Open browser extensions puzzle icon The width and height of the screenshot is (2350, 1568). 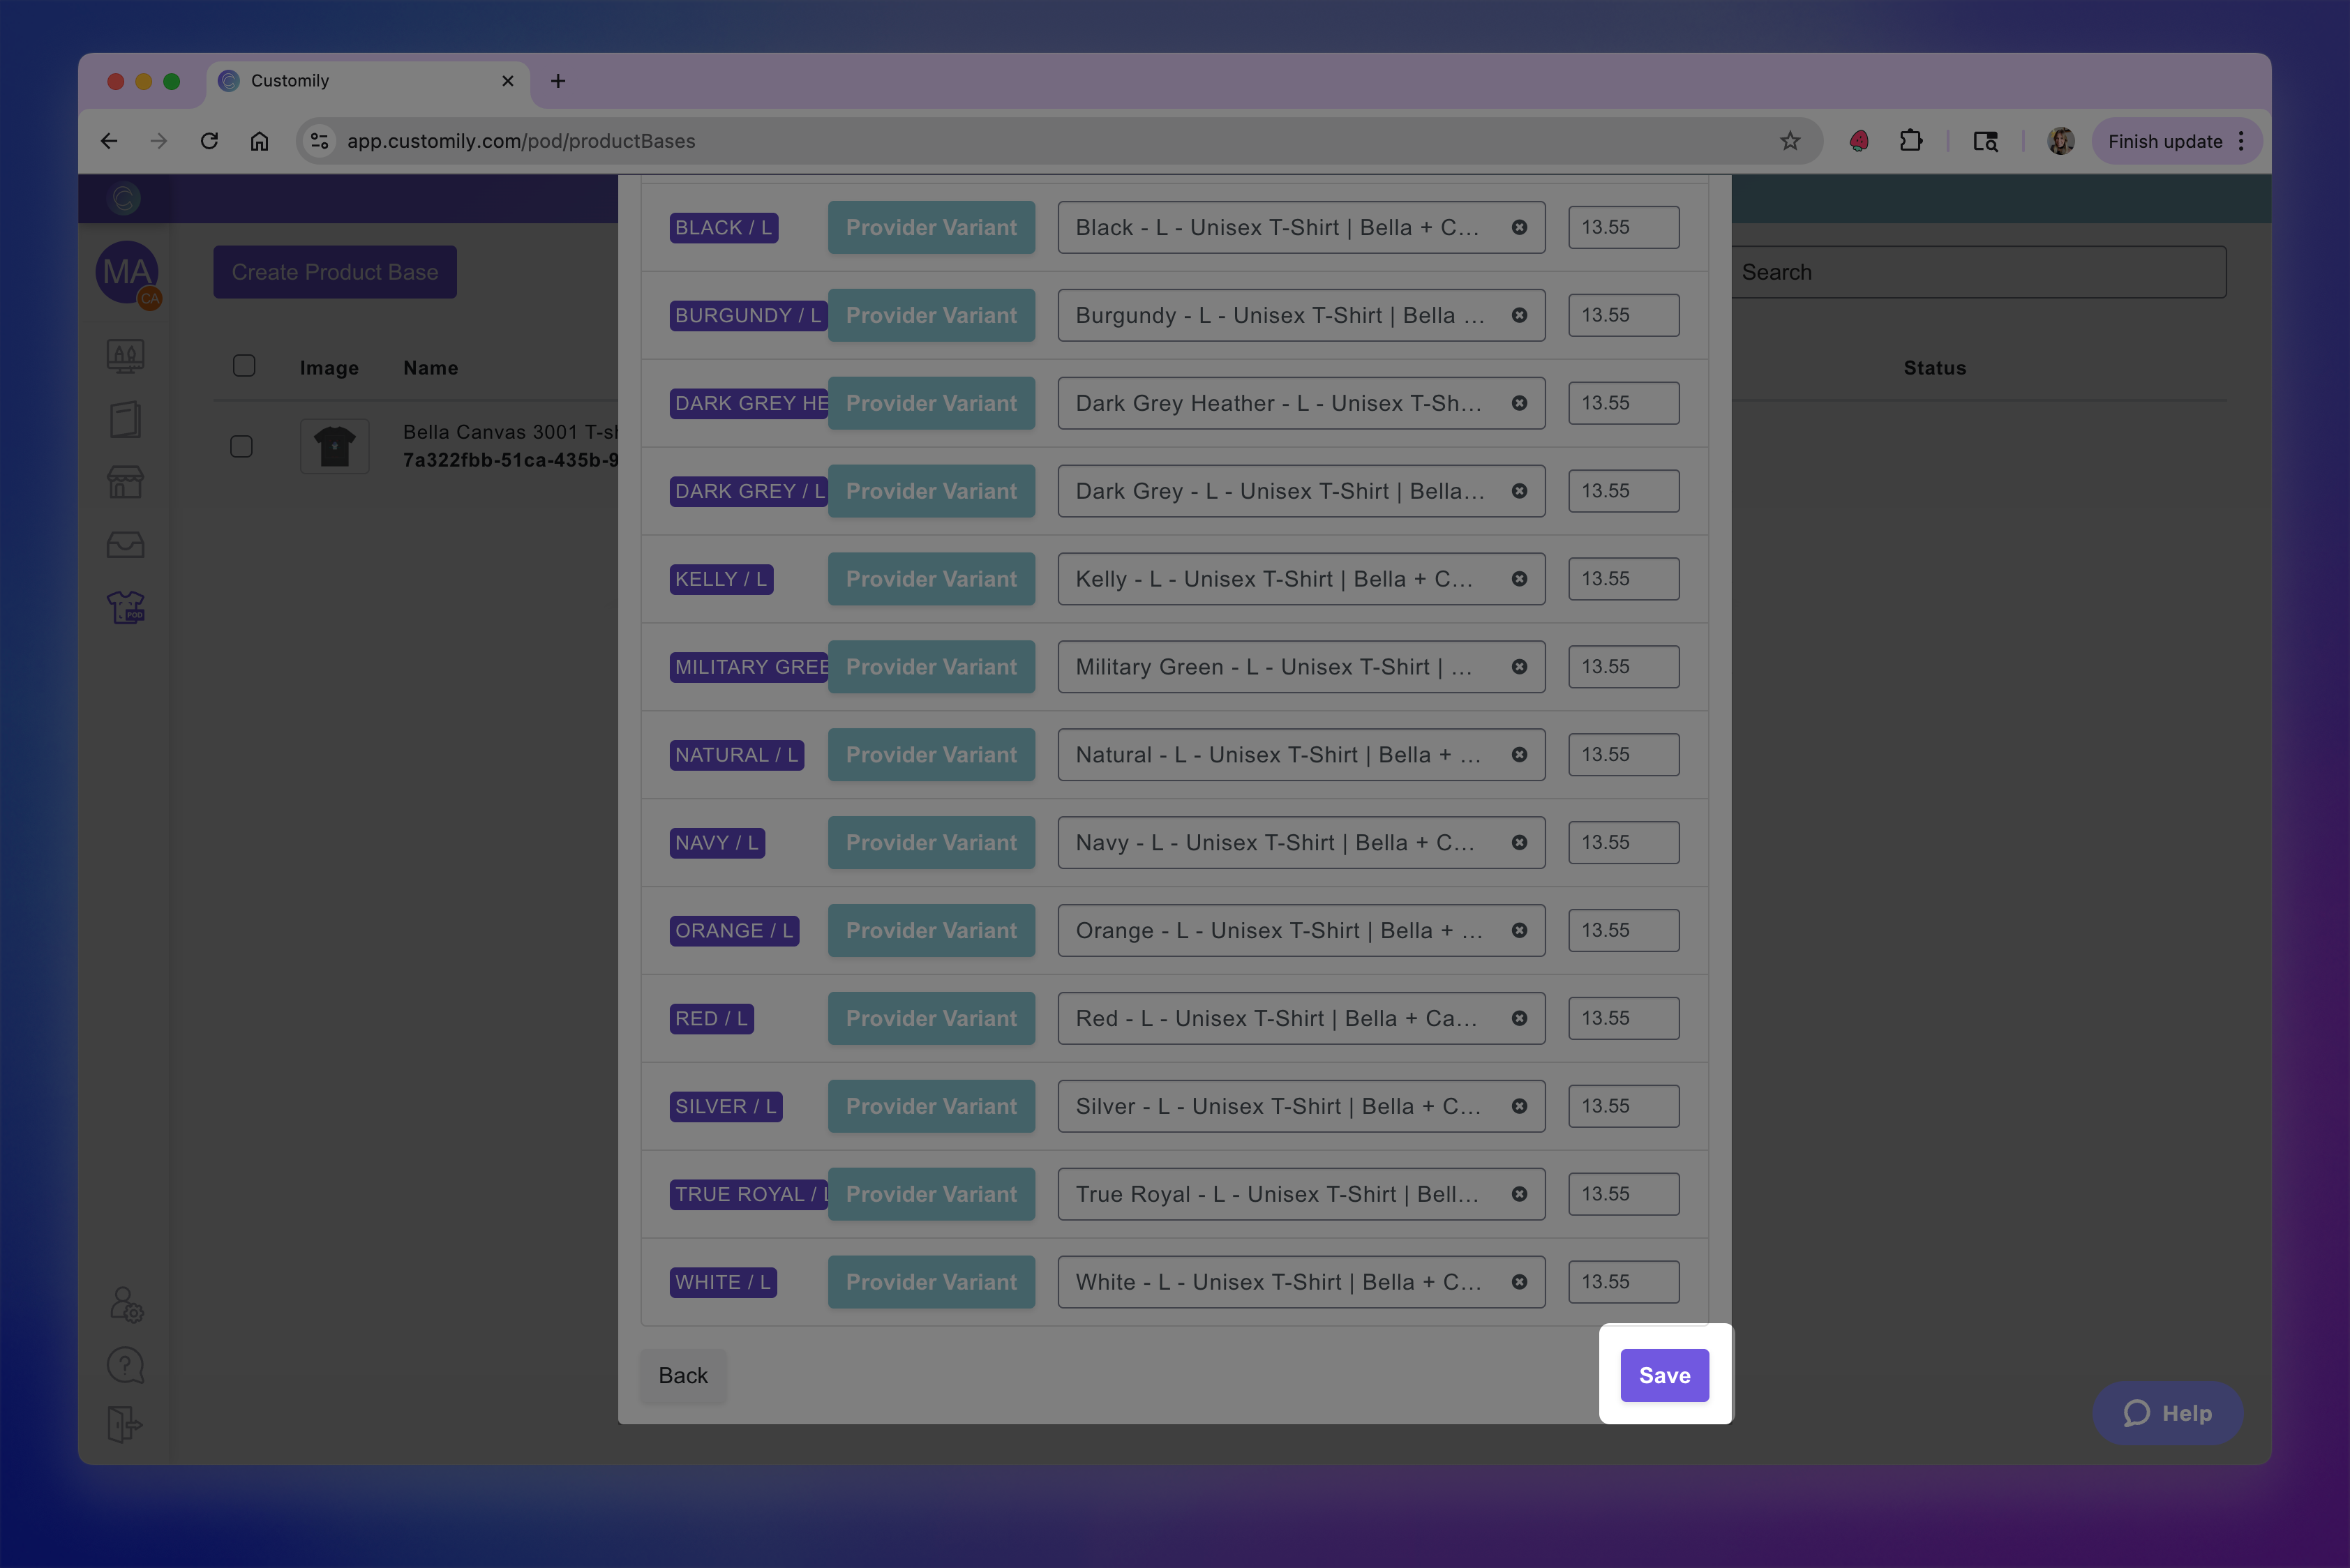tap(1911, 141)
